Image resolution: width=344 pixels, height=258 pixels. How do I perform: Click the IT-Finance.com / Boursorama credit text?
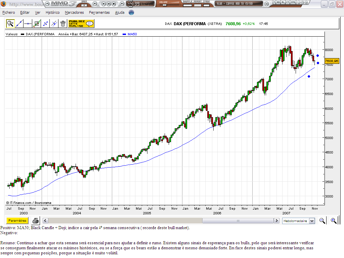[29, 203]
